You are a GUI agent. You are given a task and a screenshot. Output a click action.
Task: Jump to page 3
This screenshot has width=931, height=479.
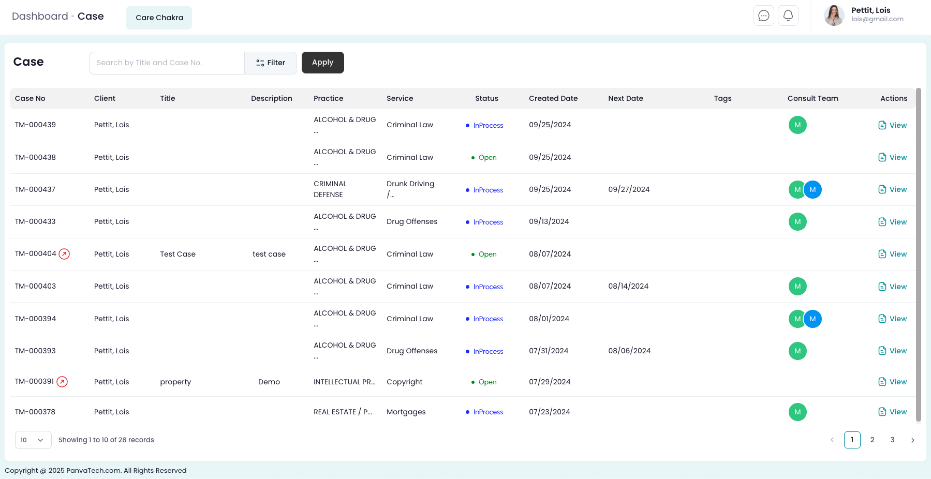[892, 440]
